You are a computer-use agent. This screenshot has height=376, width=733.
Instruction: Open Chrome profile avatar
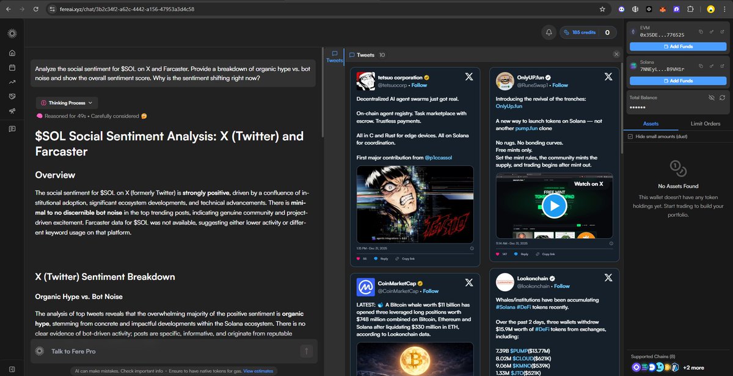pos(710,9)
